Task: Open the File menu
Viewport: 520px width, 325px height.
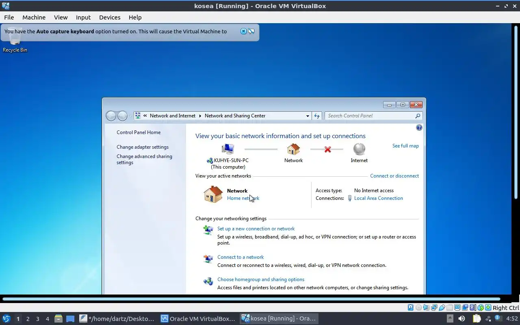Action: (9, 17)
